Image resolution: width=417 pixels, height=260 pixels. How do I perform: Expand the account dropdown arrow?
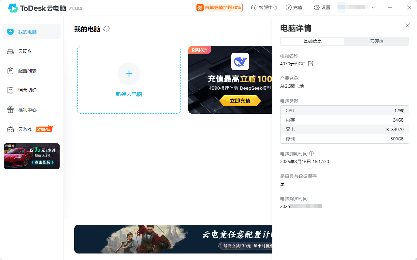tap(373, 7)
